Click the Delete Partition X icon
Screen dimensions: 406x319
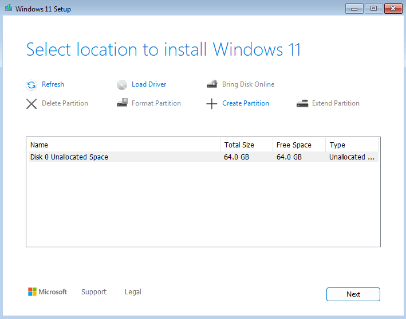(x=31, y=104)
